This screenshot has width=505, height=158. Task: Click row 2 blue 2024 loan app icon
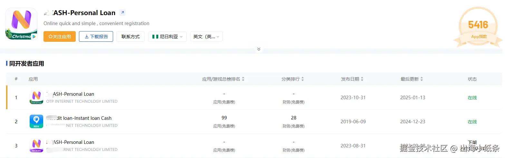click(x=36, y=121)
